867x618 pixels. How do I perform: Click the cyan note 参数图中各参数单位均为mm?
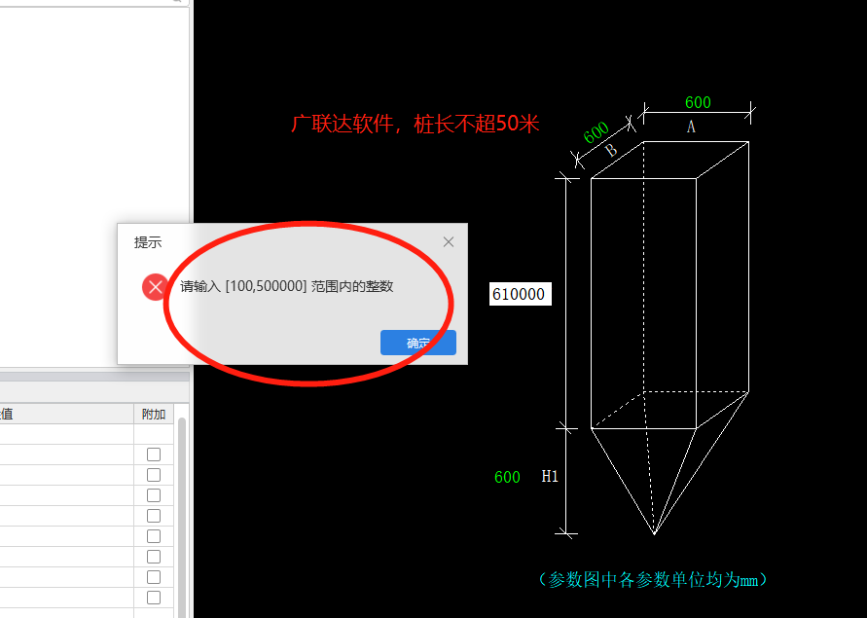pos(653,579)
